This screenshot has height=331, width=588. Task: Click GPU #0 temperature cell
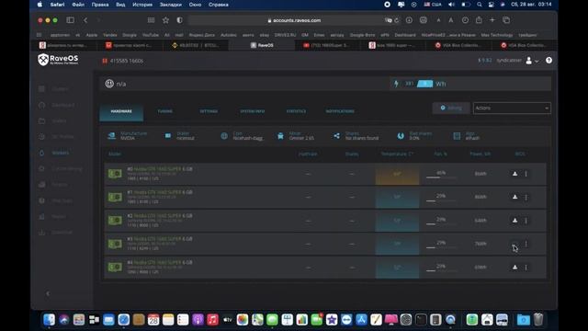[397, 174]
